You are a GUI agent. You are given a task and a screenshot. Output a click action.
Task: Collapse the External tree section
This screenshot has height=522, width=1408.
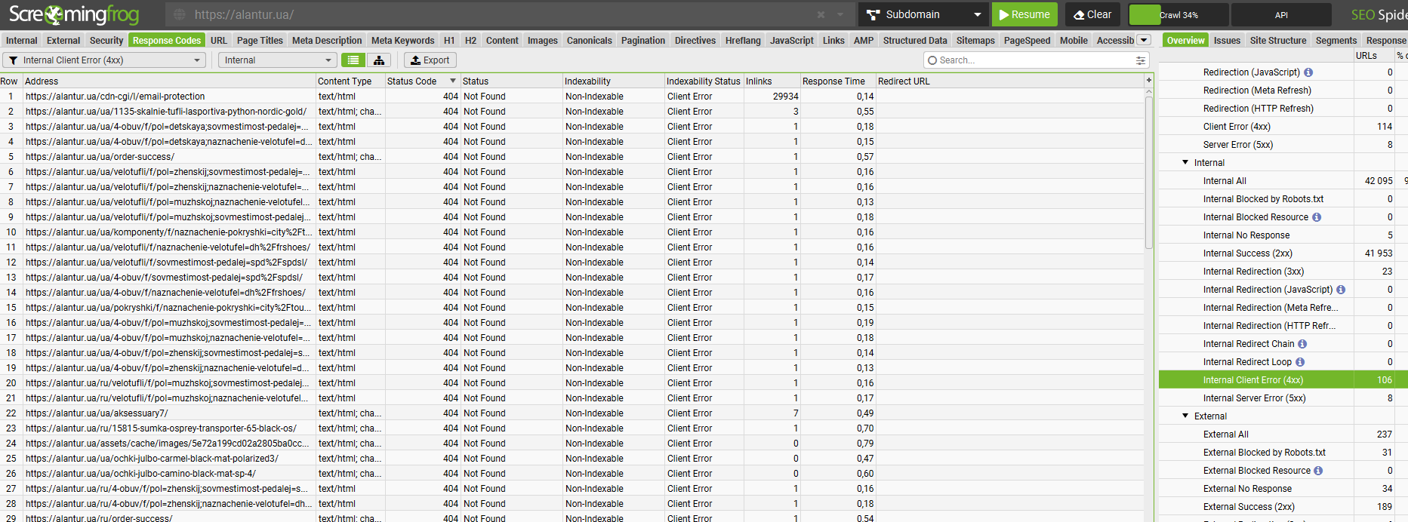coord(1185,416)
